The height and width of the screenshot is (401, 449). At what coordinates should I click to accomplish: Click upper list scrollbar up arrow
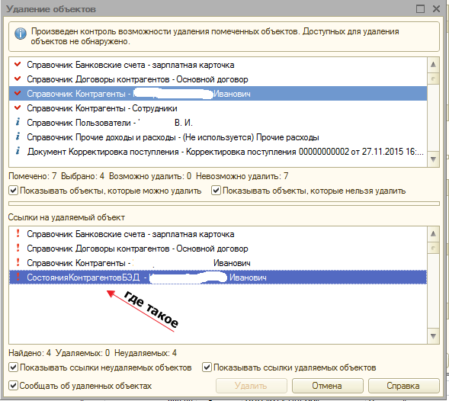tap(433, 65)
